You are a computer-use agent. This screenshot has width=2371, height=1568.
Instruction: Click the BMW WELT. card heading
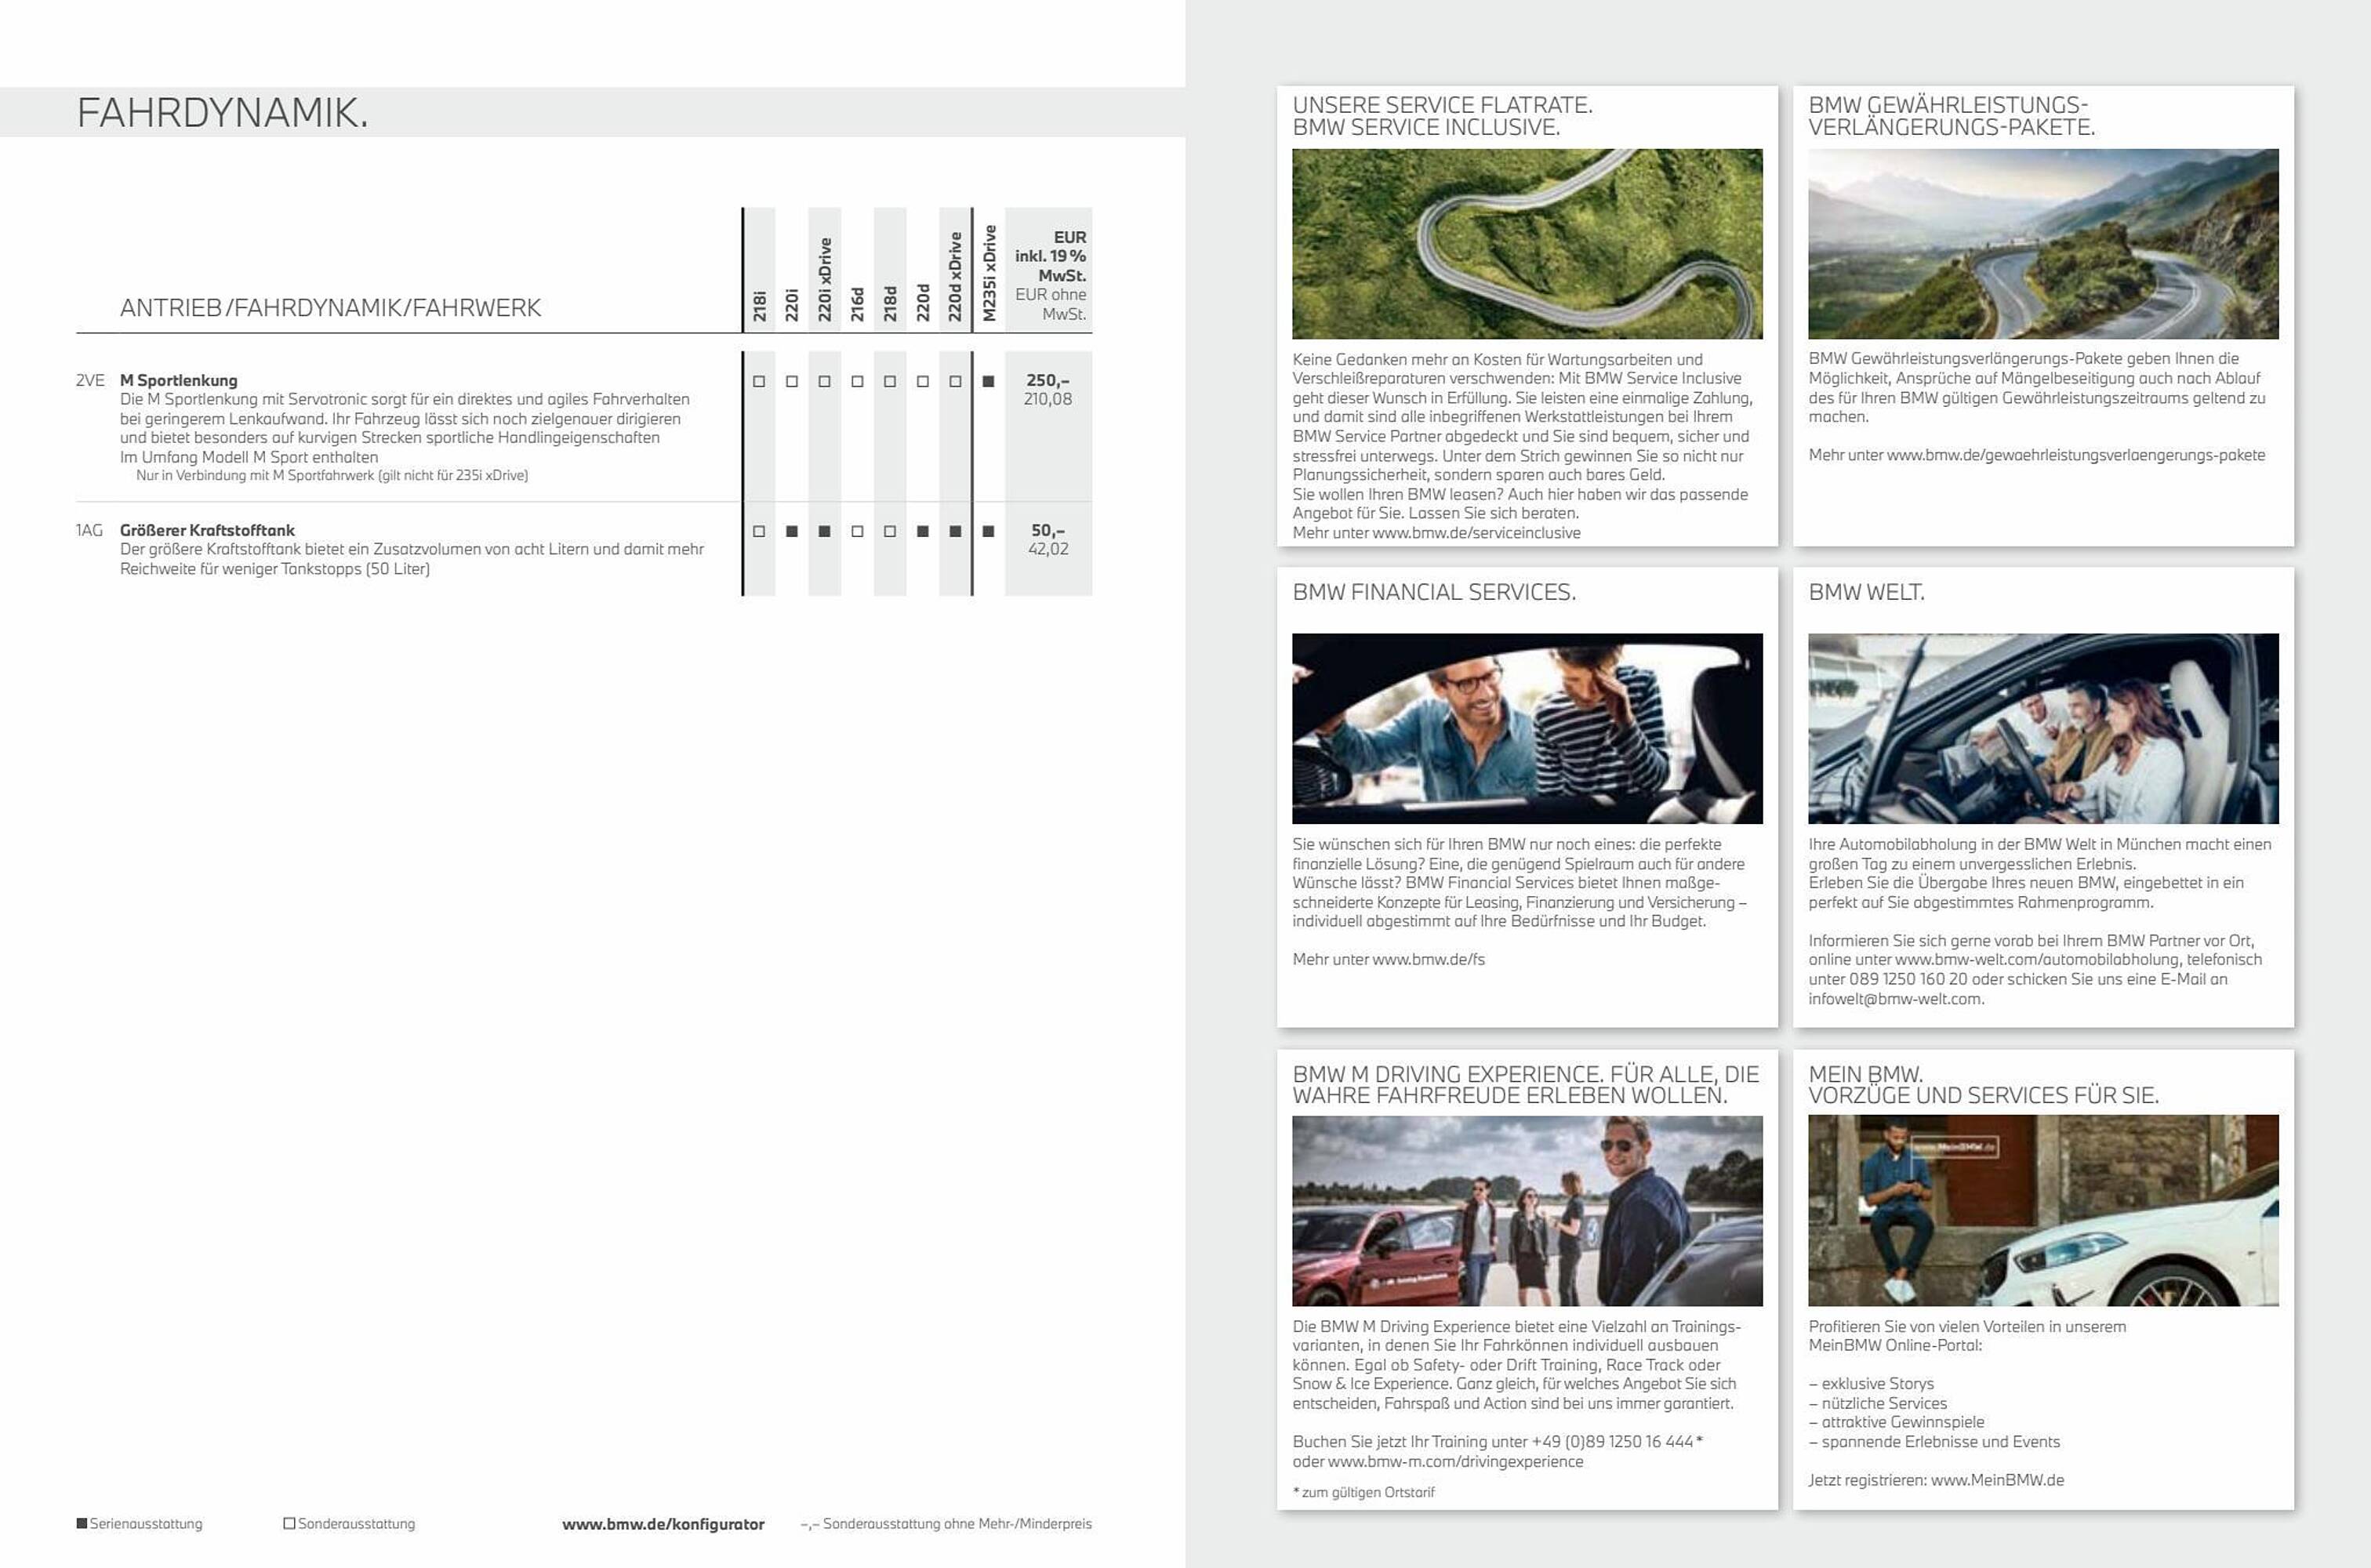click(x=1866, y=592)
